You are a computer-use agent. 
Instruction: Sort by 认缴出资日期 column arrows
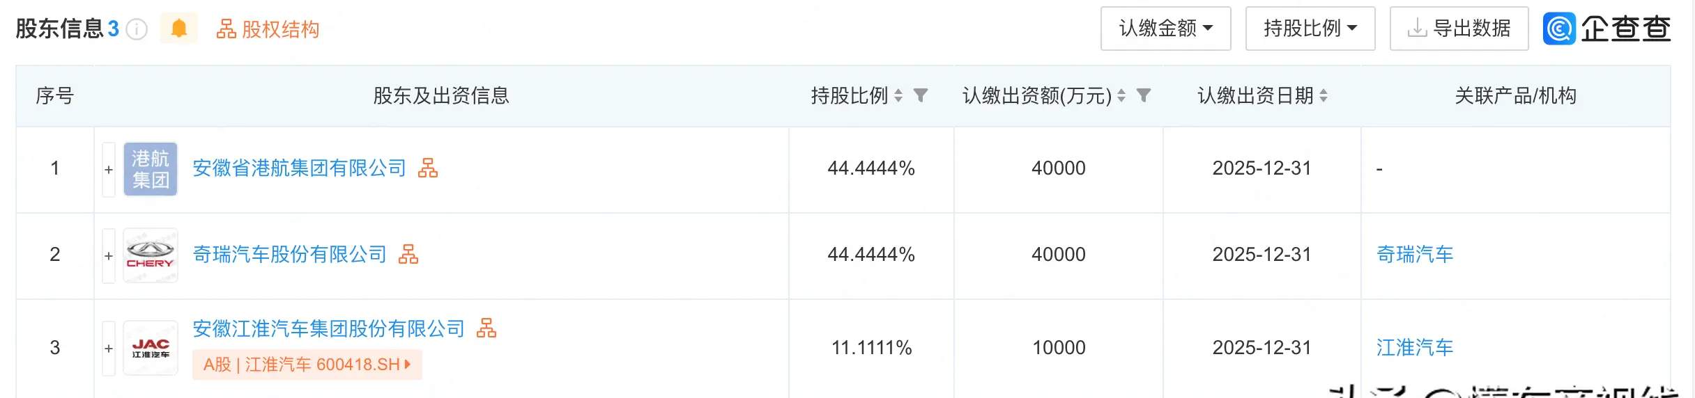click(1324, 95)
